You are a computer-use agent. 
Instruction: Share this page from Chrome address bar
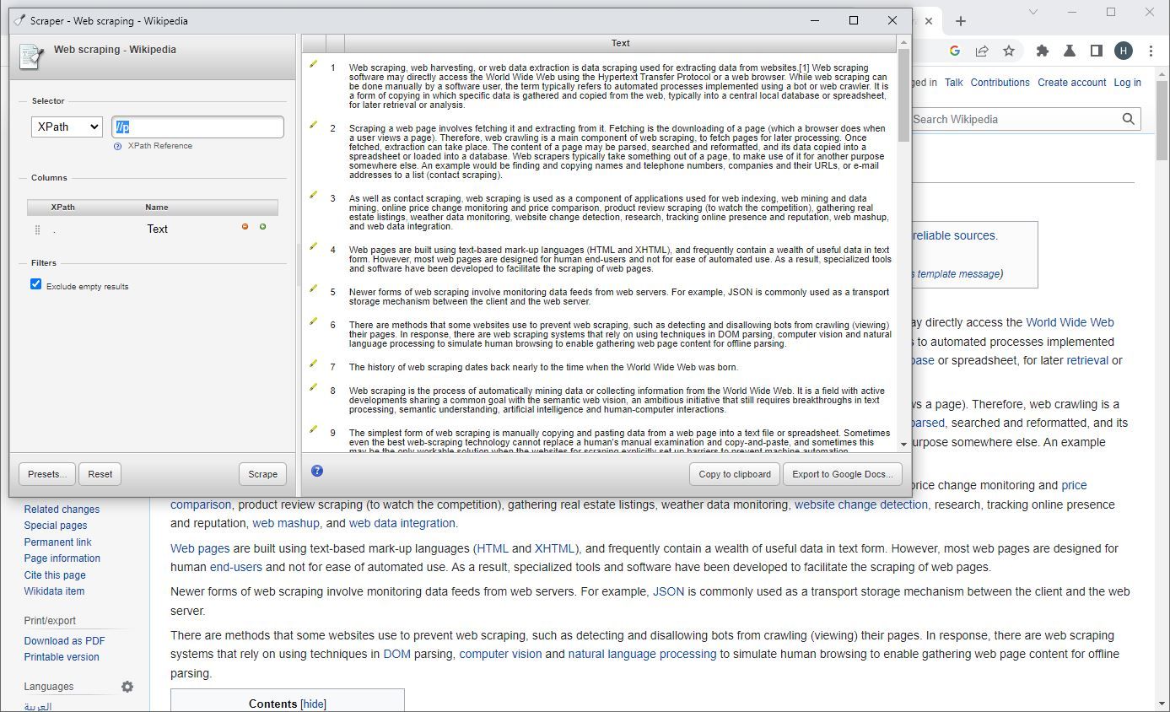click(982, 51)
